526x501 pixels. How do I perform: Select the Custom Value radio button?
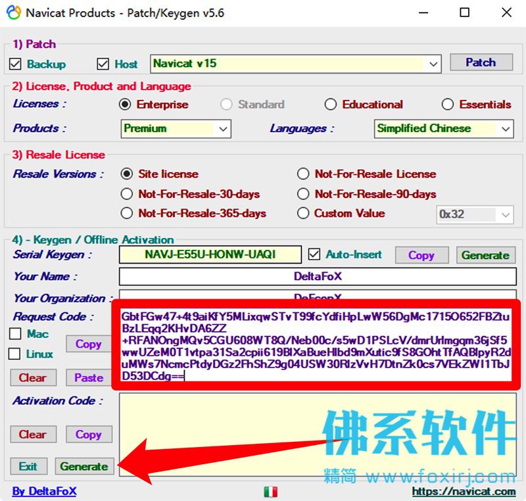303,213
